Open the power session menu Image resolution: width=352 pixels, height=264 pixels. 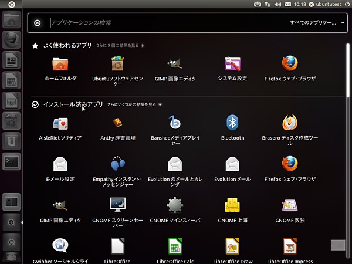point(347,4)
